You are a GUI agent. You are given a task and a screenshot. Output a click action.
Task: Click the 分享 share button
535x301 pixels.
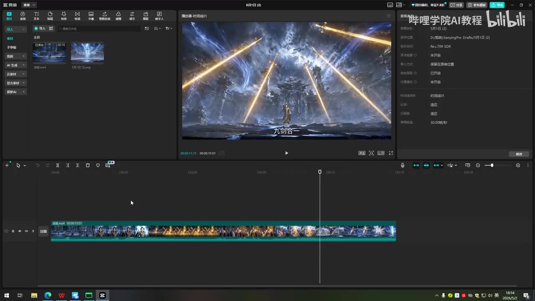[457, 5]
